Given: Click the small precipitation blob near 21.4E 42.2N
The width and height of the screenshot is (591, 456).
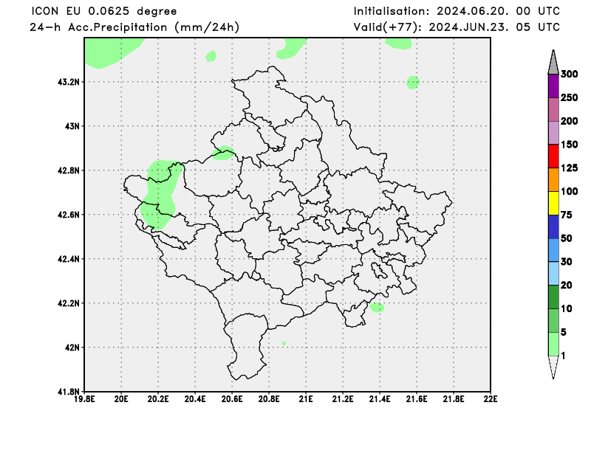Looking at the screenshot, I should click(377, 307).
